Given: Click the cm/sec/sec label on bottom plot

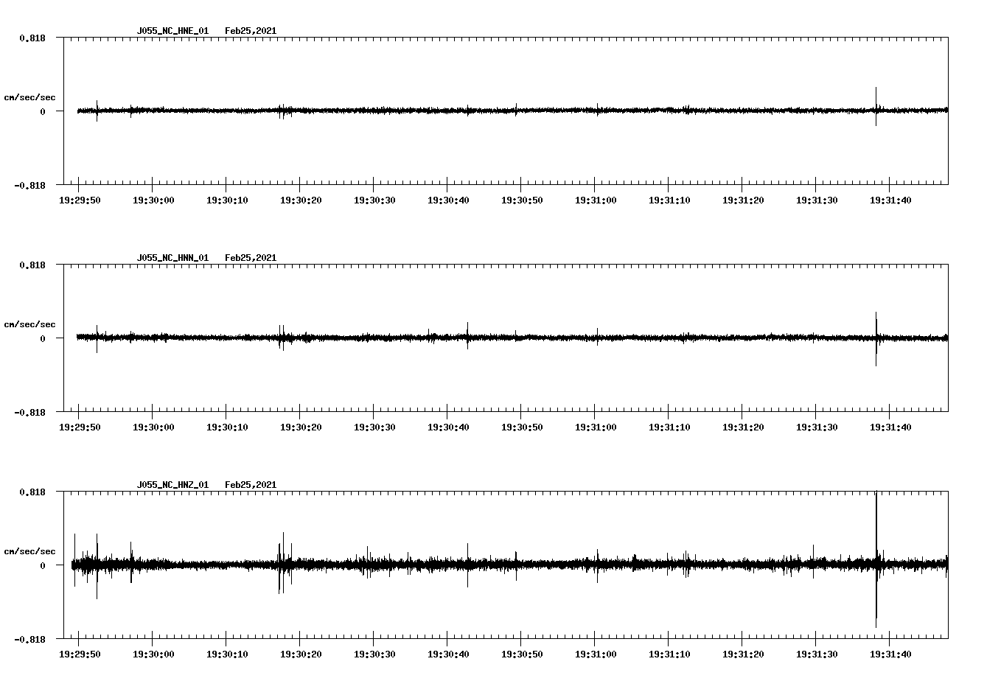Looking at the screenshot, I should click(x=29, y=550).
